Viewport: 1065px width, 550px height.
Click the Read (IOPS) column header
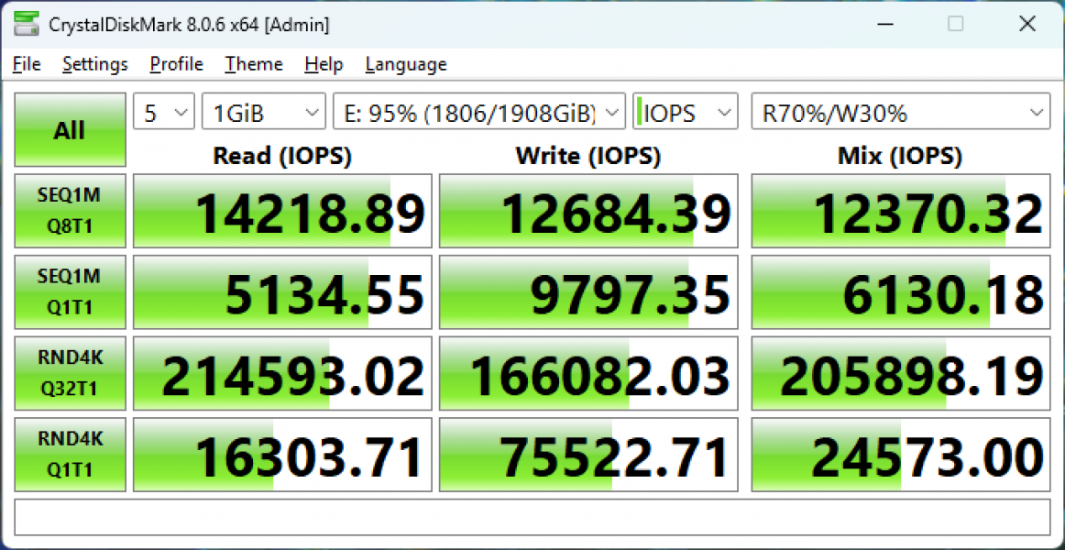pyautogui.click(x=282, y=156)
